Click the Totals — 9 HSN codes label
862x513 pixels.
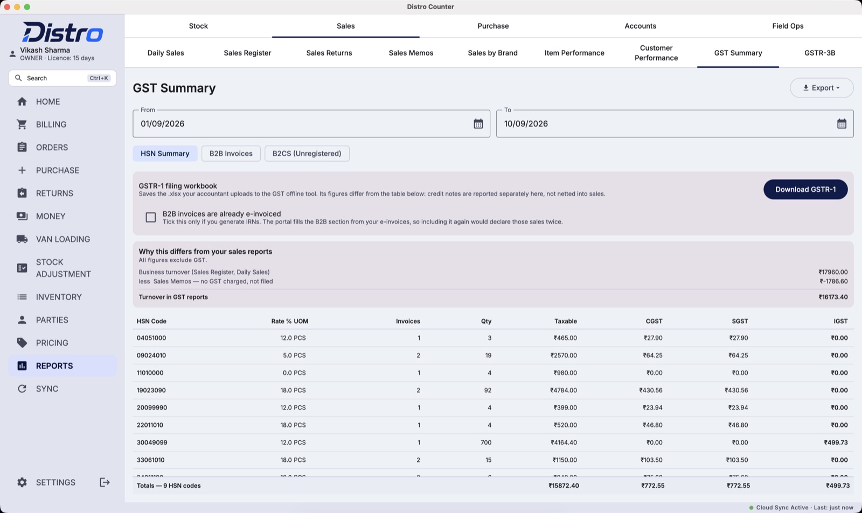pyautogui.click(x=169, y=486)
